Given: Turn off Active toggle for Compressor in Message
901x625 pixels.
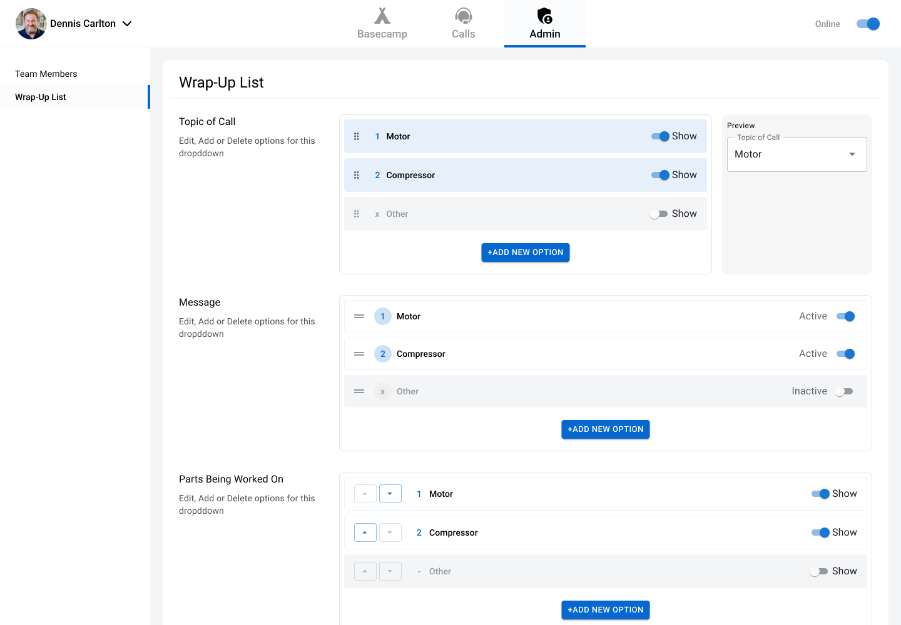Looking at the screenshot, I should 845,354.
